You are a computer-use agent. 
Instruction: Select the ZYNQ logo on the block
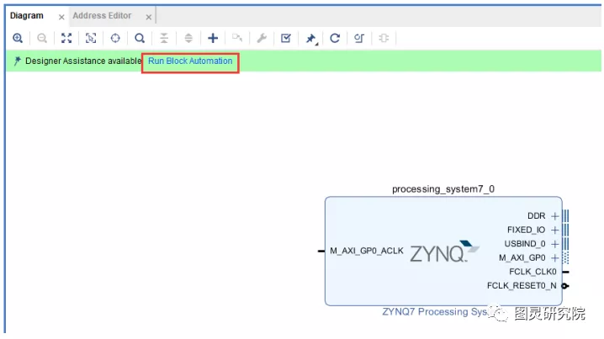pyautogui.click(x=444, y=252)
